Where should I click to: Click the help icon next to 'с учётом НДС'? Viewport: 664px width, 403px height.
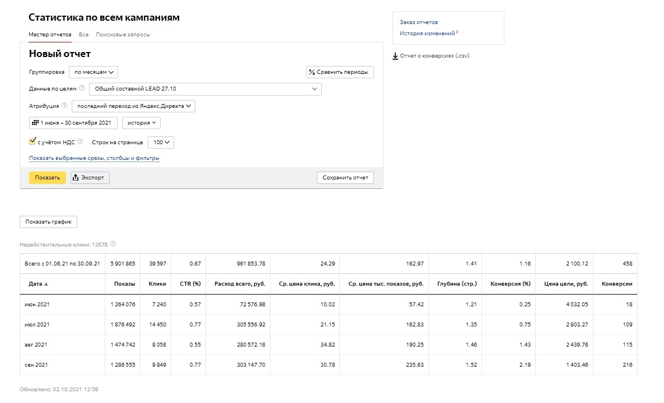(x=80, y=142)
